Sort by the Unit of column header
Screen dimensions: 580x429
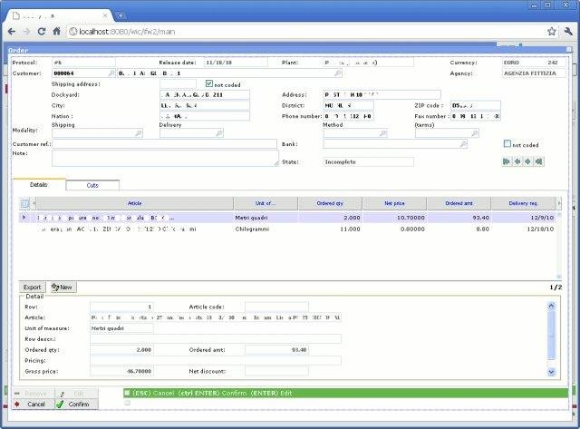coord(266,203)
